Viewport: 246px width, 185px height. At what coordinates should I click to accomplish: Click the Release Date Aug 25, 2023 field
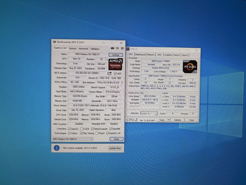coord(75,68)
